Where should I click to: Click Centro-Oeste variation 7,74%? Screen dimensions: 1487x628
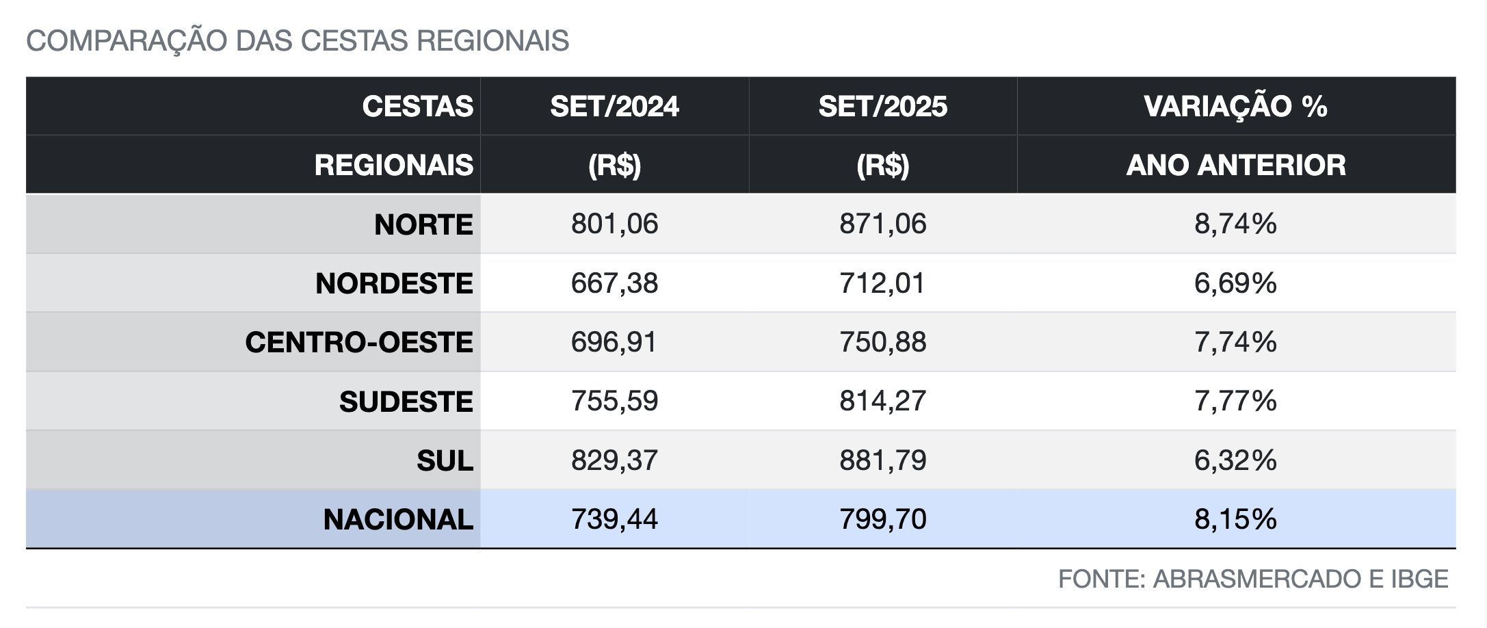coord(1235,342)
